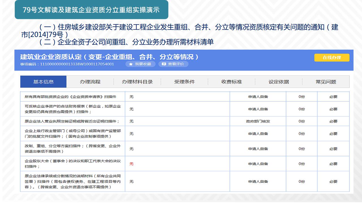Click 政府部门核发 source cell

[258, 121]
